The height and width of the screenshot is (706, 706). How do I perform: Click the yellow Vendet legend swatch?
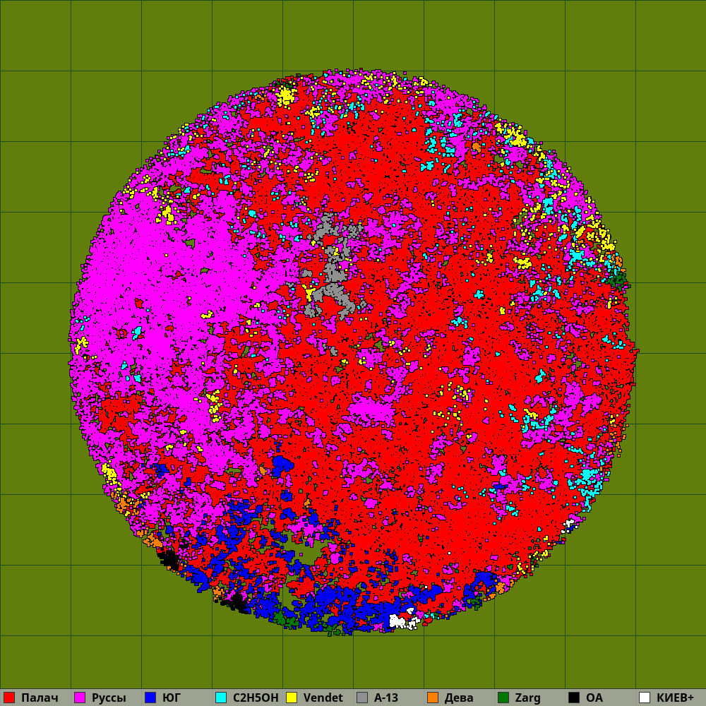tap(292, 698)
